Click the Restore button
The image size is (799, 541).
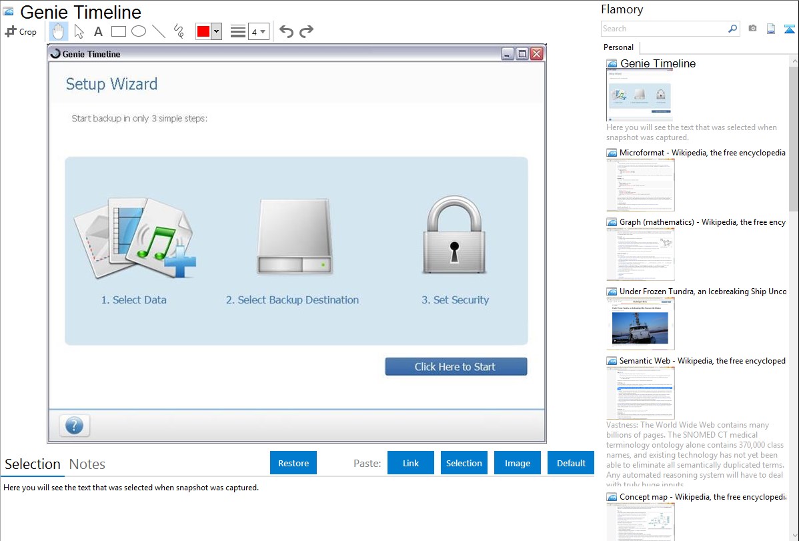pos(293,463)
